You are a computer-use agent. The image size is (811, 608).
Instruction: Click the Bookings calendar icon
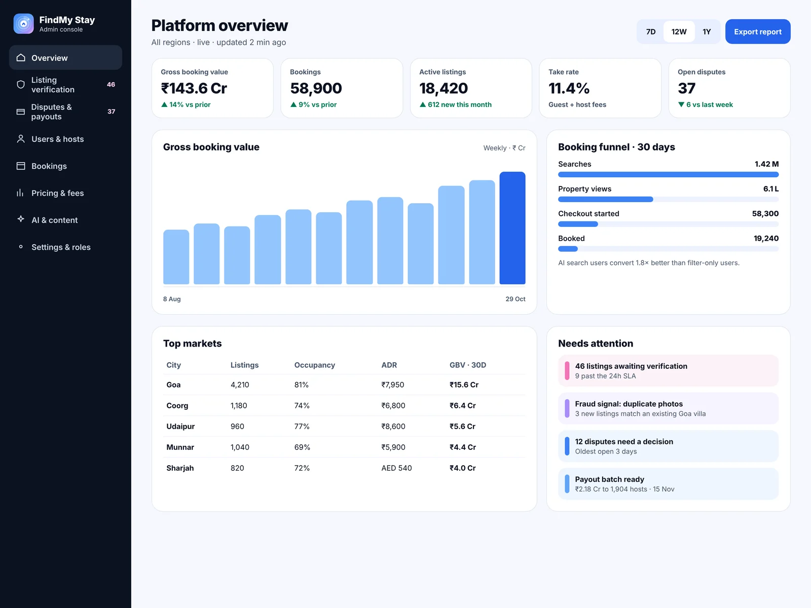21,166
